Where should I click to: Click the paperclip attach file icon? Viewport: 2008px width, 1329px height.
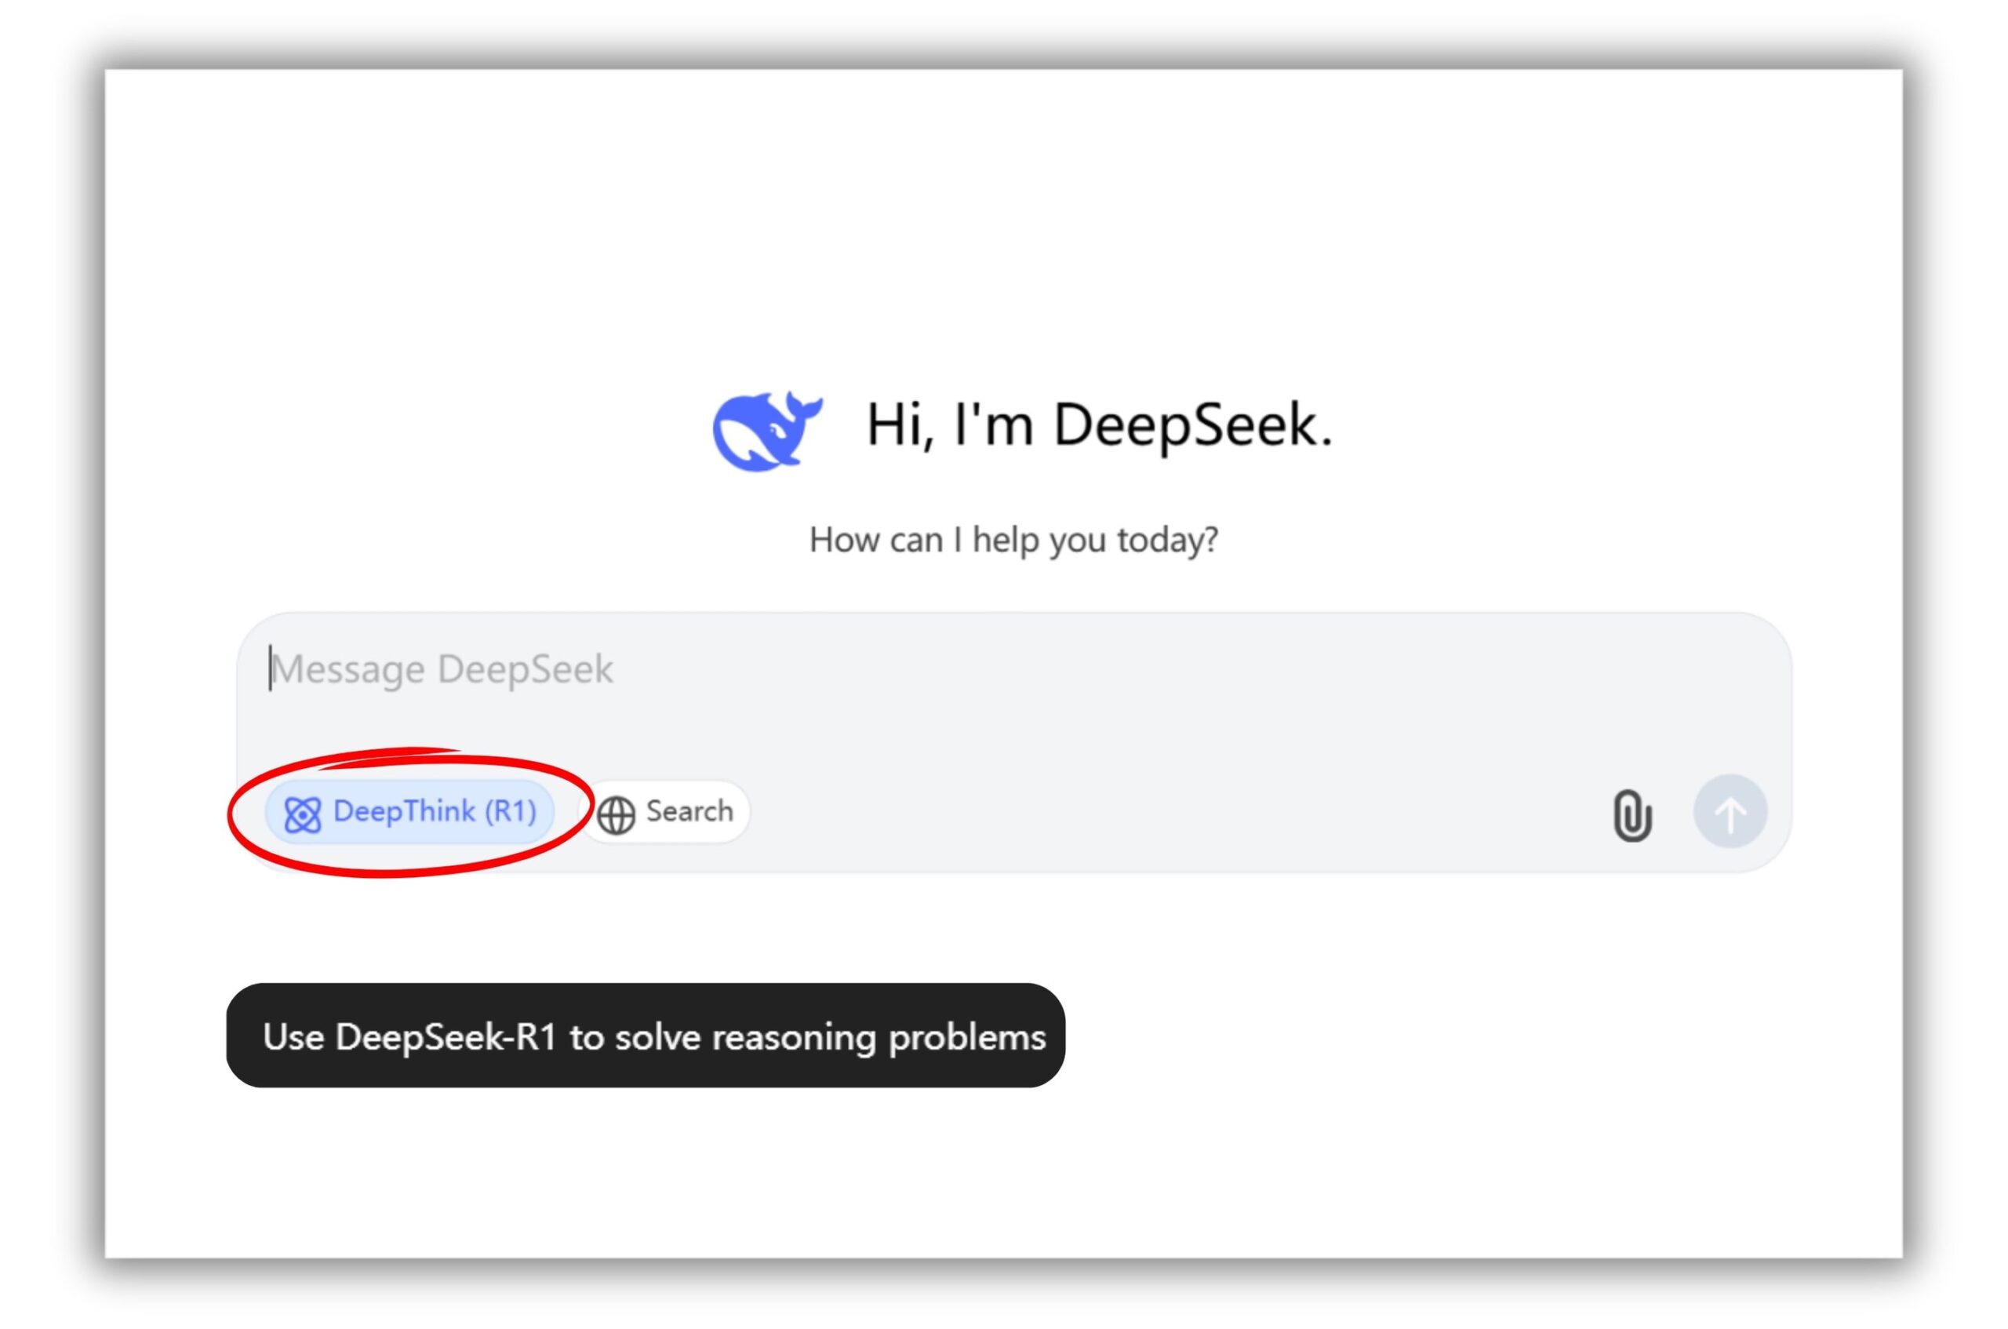[x=1631, y=814]
